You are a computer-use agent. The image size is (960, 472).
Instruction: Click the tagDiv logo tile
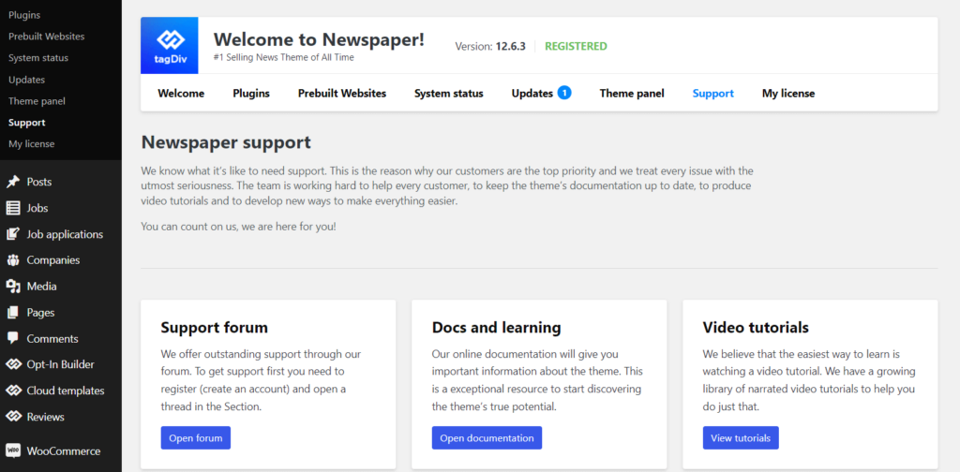(170, 45)
